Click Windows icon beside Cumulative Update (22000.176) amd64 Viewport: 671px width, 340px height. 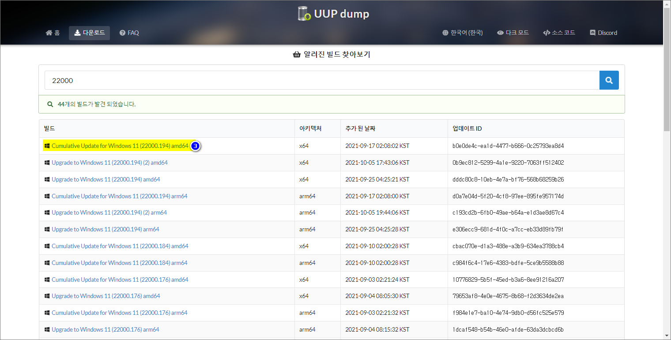47,280
